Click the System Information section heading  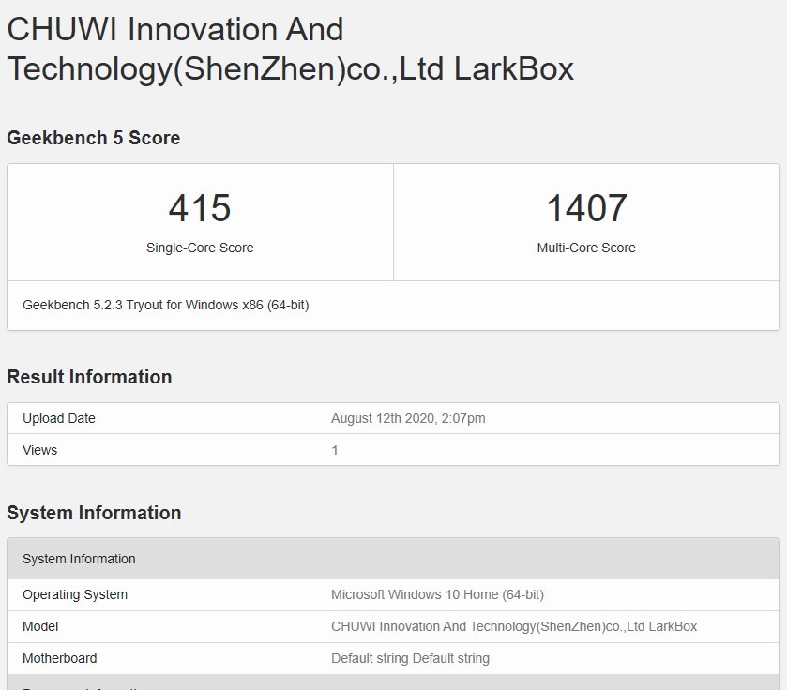(94, 513)
